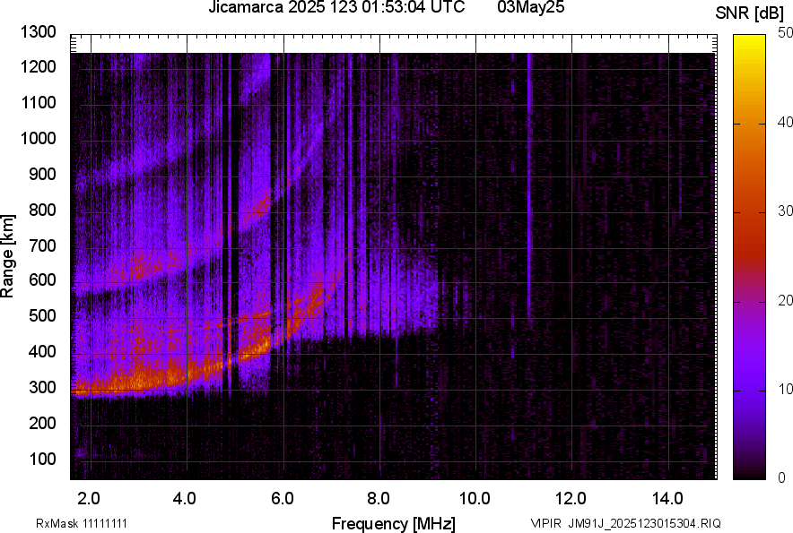Click the frequency tick label '12.0'
This screenshot has width=793, height=533.
click(571, 499)
